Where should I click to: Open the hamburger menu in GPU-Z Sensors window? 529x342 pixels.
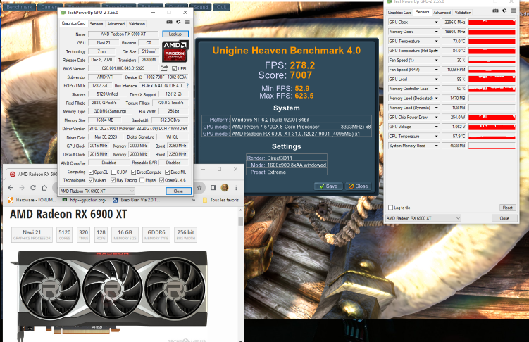pos(514,11)
